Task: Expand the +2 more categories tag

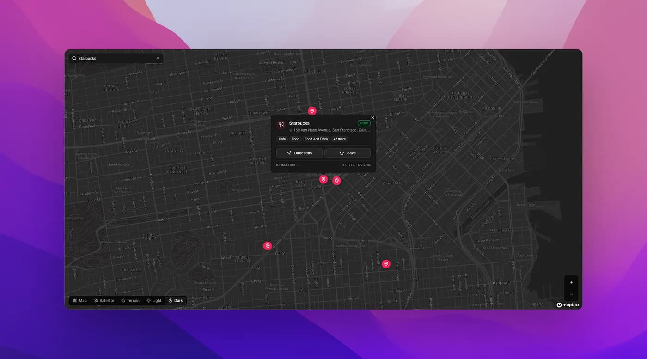Action: pyautogui.click(x=339, y=139)
